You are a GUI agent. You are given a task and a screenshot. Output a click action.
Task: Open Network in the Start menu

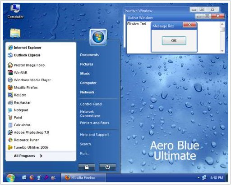(87, 92)
